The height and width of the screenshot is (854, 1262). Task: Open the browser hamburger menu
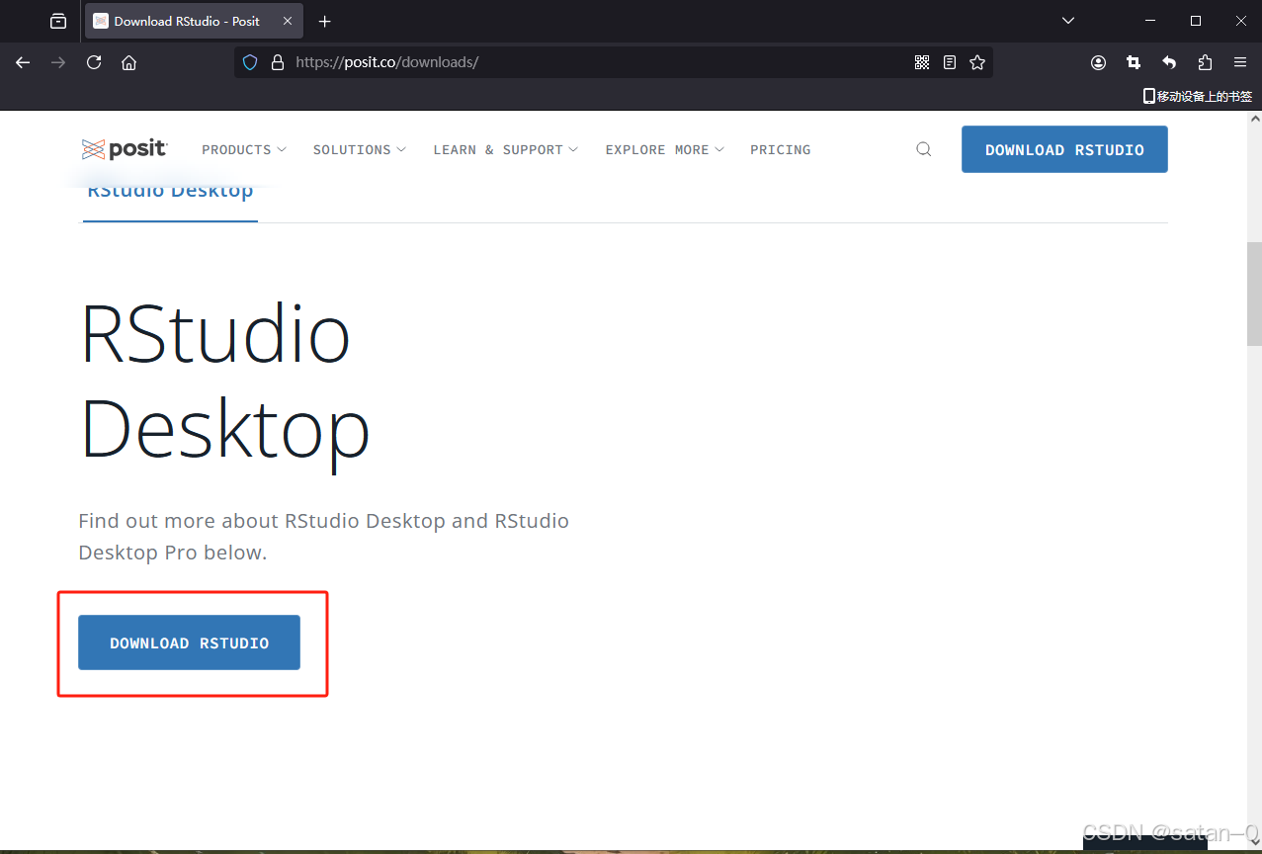(x=1240, y=62)
